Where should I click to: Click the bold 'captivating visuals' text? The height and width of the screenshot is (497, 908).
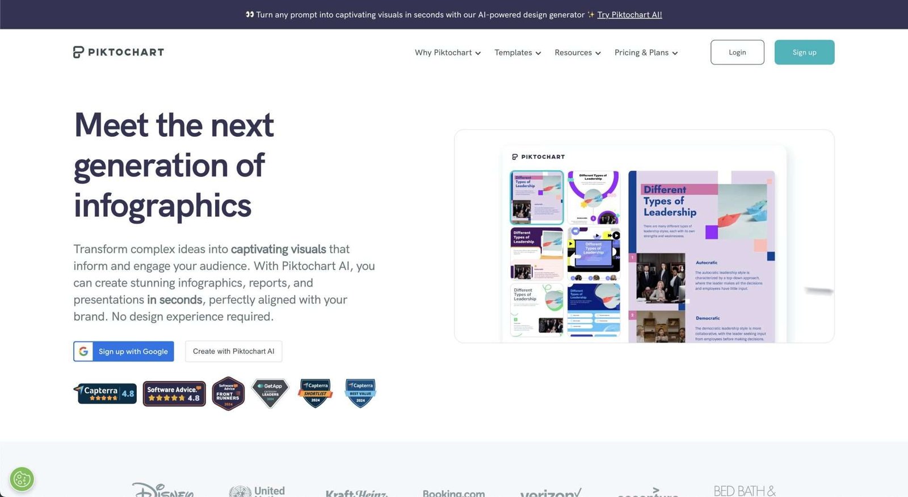pos(278,249)
